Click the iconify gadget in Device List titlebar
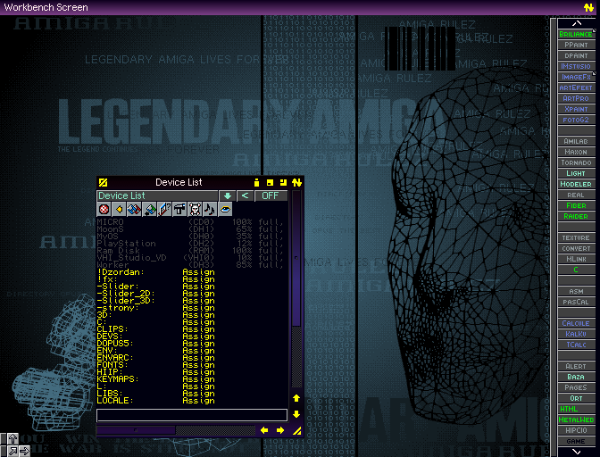Image resolution: width=600 pixels, height=457 pixels. (x=257, y=182)
